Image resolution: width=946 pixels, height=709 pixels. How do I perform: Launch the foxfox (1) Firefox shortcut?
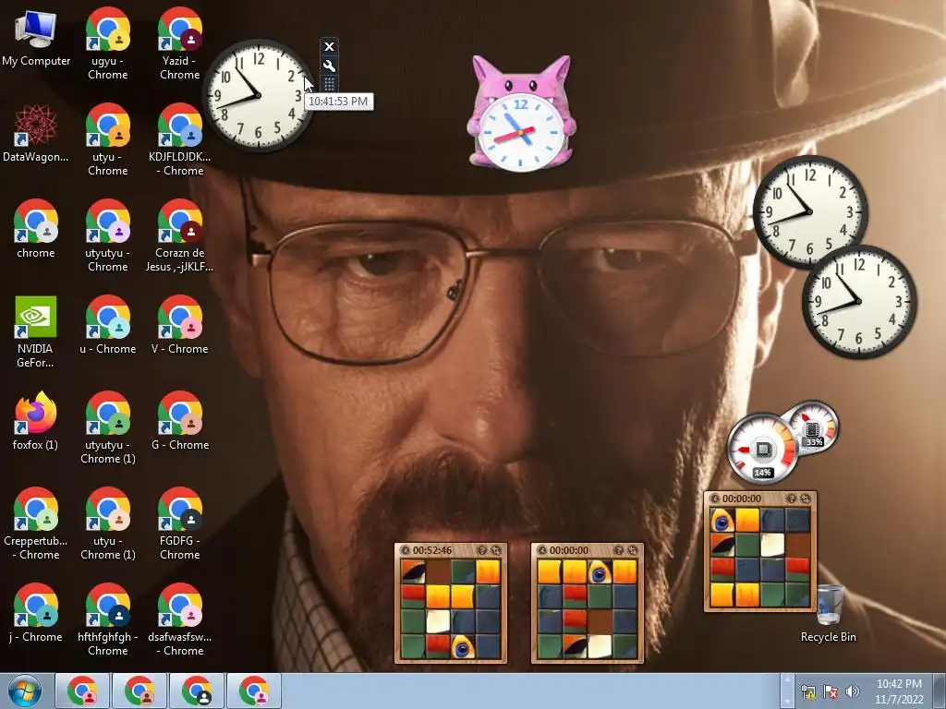(36, 421)
